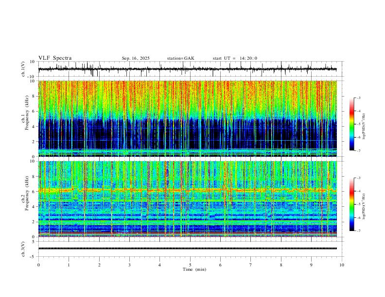
Task: Select the ch.2 "Frequency (kHz)" axis label
Action: tap(27, 193)
